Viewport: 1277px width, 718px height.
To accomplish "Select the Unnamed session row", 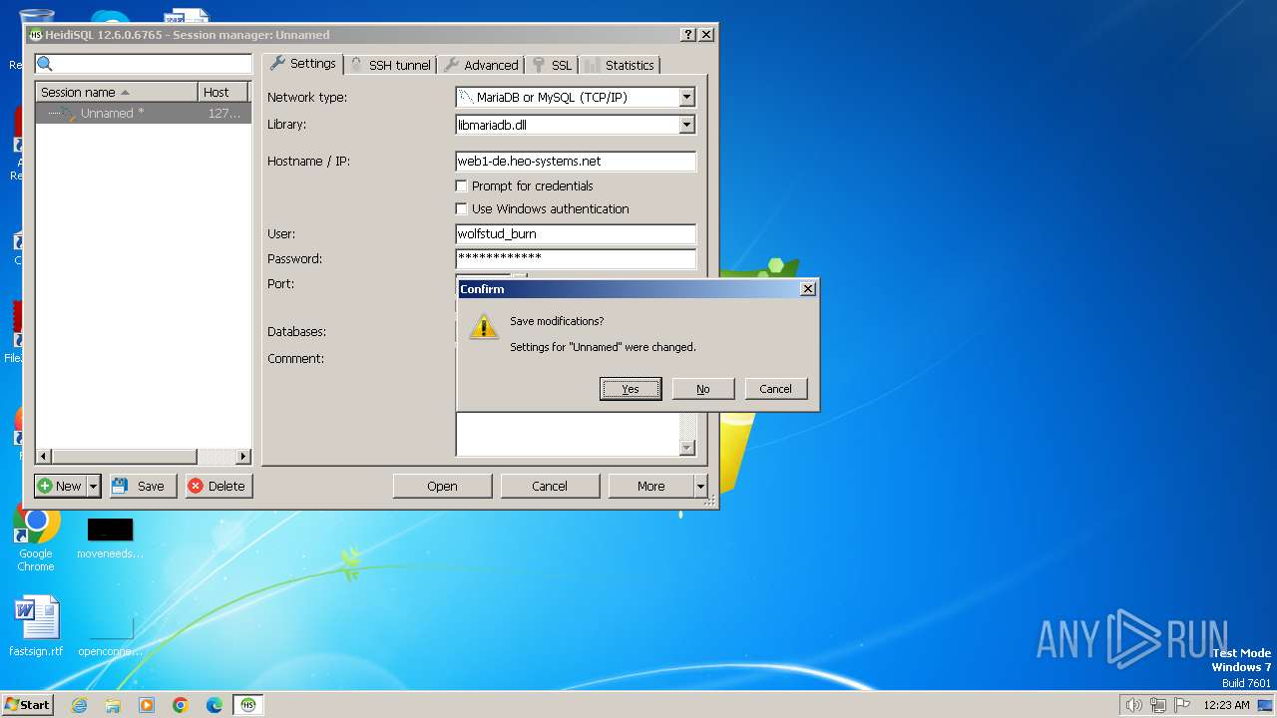I will tap(143, 114).
